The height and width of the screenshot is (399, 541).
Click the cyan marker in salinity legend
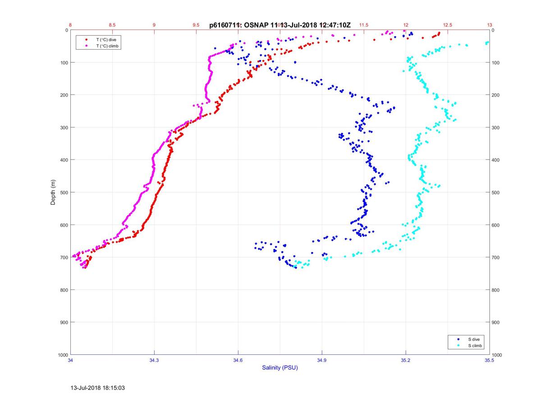458,346
